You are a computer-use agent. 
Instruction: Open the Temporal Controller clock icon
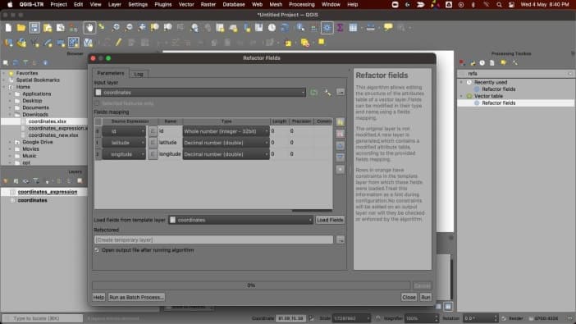click(272, 28)
